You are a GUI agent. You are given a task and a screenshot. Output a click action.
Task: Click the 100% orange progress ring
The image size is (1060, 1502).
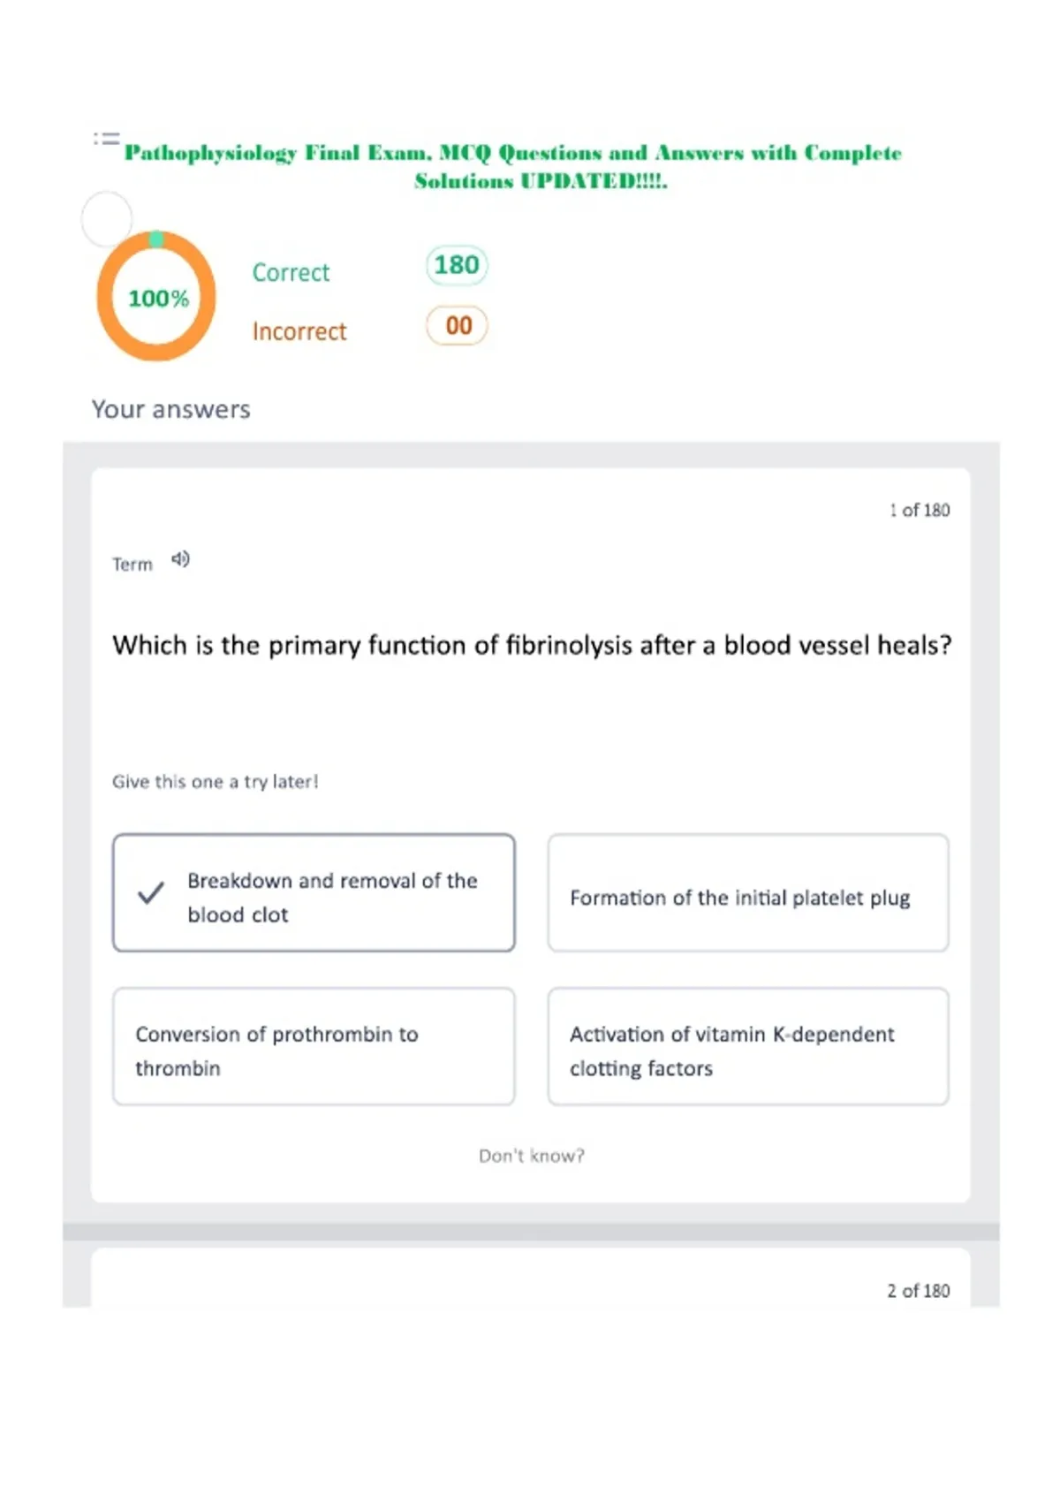tap(156, 297)
